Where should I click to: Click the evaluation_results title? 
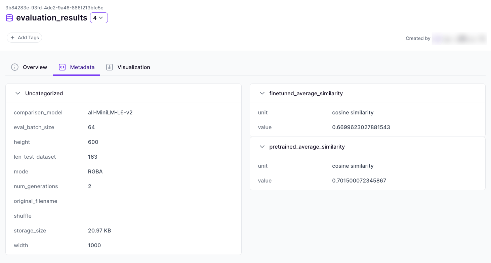[x=52, y=18]
